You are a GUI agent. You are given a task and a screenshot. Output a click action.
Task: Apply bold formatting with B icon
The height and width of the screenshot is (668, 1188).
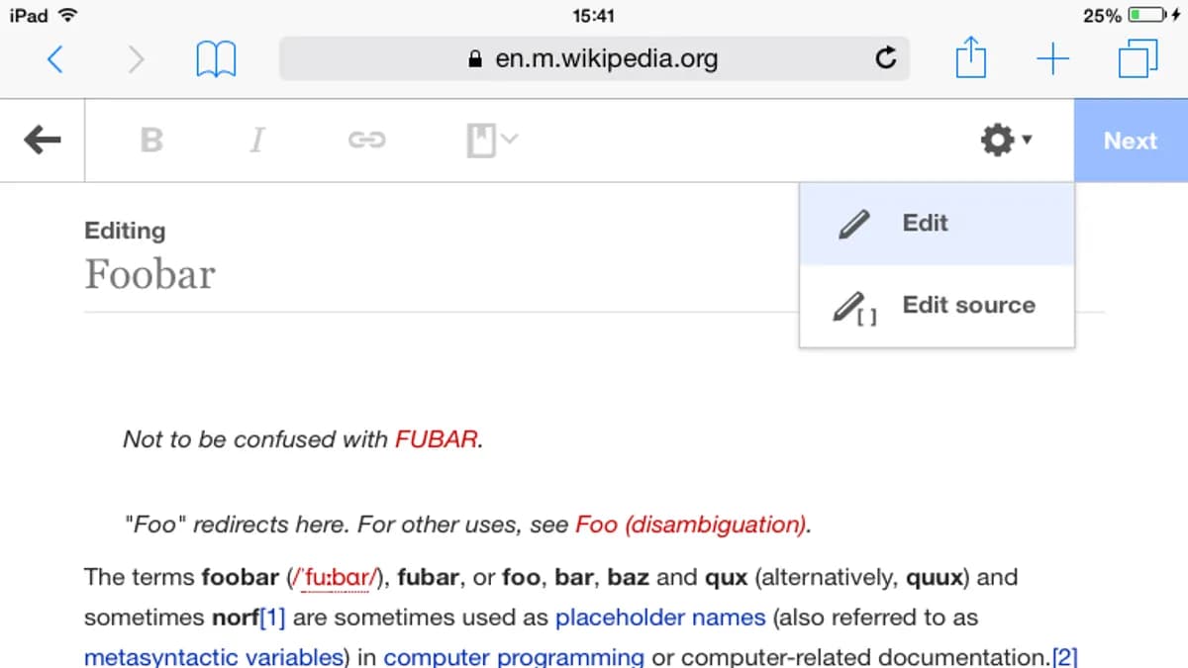(x=151, y=141)
